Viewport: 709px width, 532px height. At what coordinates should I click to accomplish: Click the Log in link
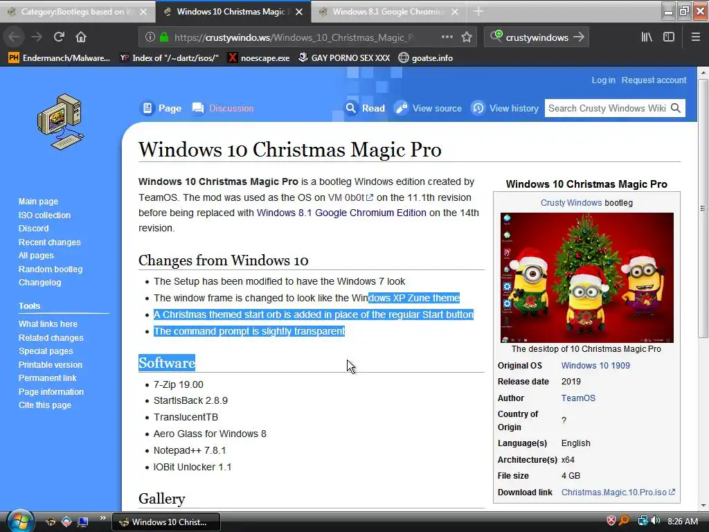click(603, 80)
